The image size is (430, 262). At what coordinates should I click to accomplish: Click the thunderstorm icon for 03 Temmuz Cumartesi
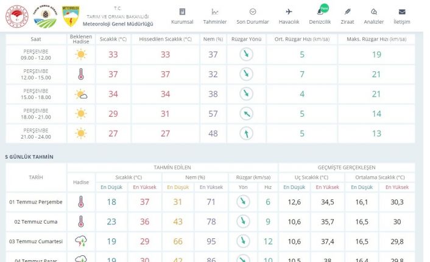click(x=80, y=241)
